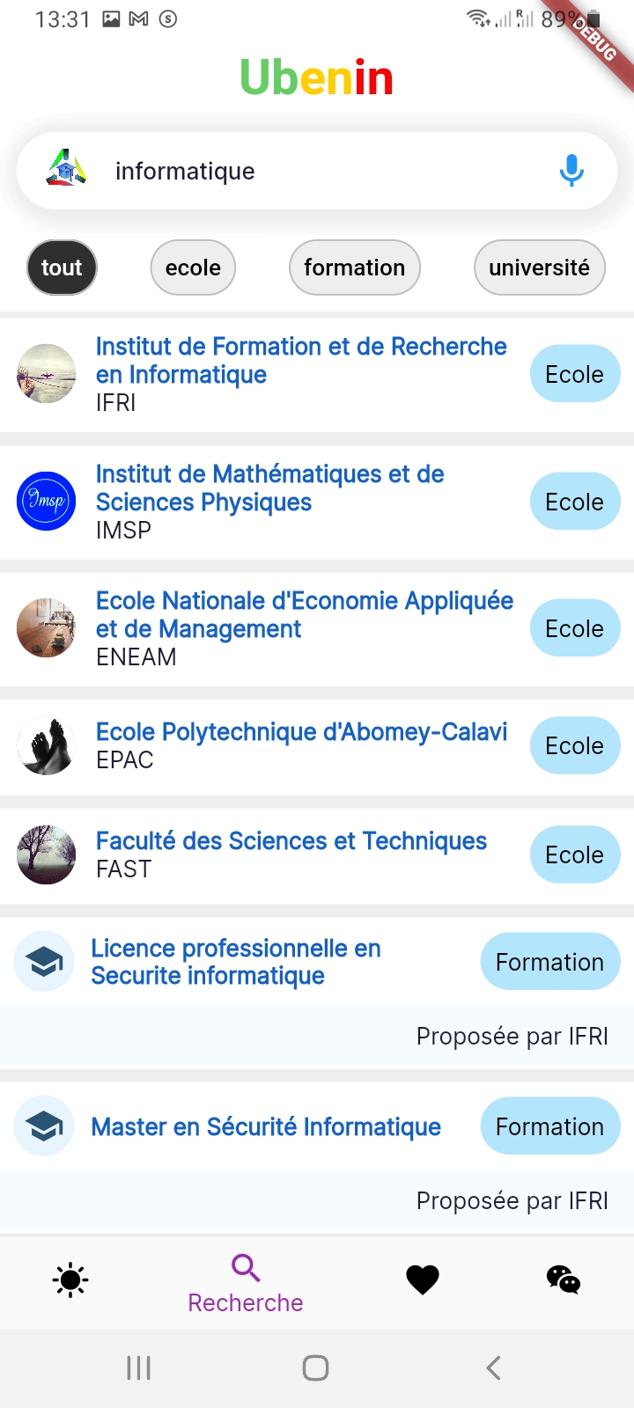Image resolution: width=634 pixels, height=1408 pixels.
Task: Tap graduation cap icon beside Licence professionnelle
Action: click(44, 962)
